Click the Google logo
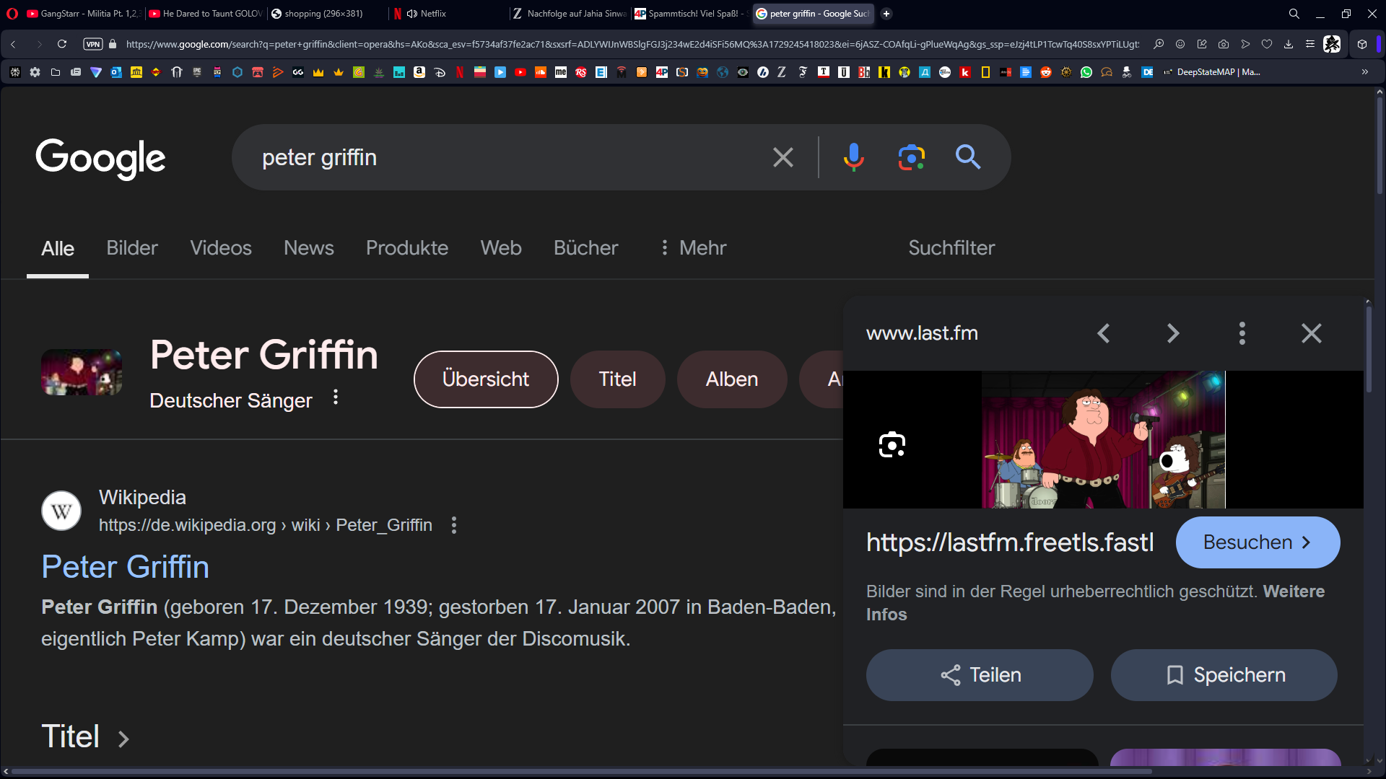Screen dimensions: 1386x779 tap(100, 159)
